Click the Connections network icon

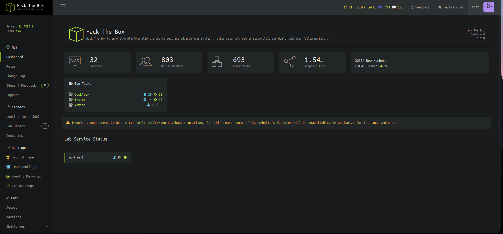217,62
